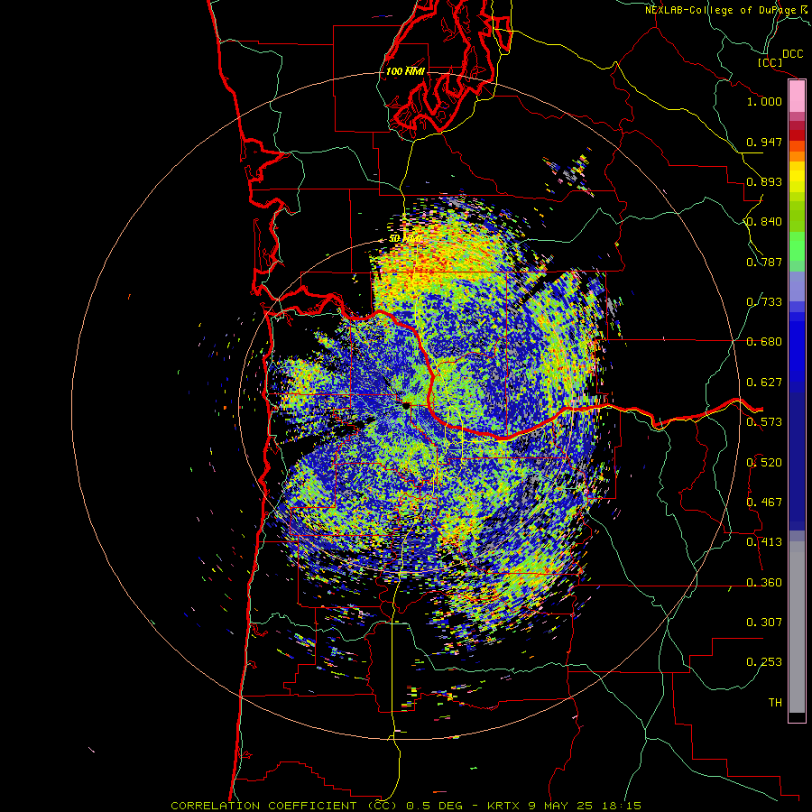Click the 0.840 scale value
The image size is (812, 812).
[764, 222]
